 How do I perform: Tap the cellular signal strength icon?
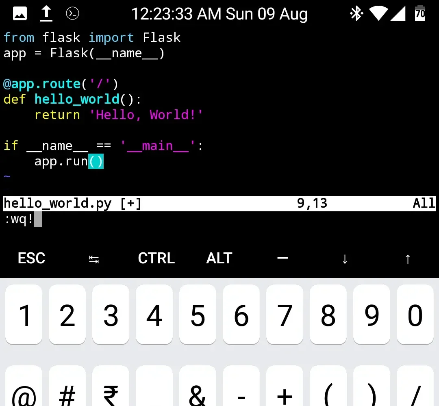(399, 13)
